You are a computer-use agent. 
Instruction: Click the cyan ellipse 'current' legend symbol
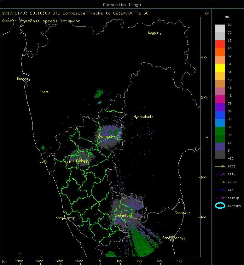(x=220, y=206)
